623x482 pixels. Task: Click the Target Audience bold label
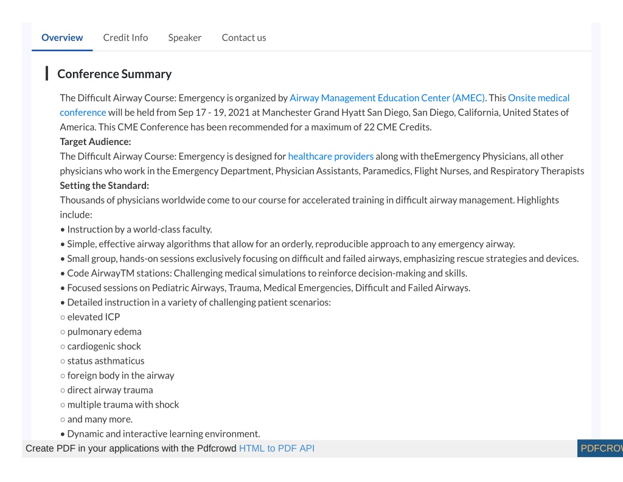click(96, 142)
